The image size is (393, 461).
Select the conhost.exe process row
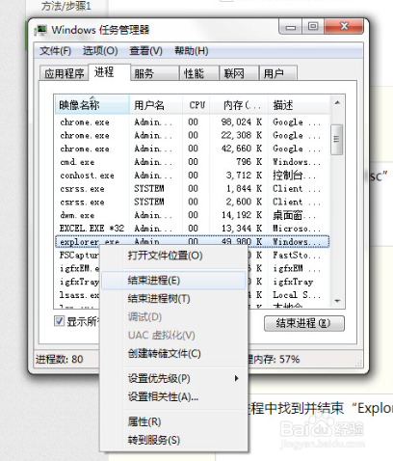coord(192,176)
